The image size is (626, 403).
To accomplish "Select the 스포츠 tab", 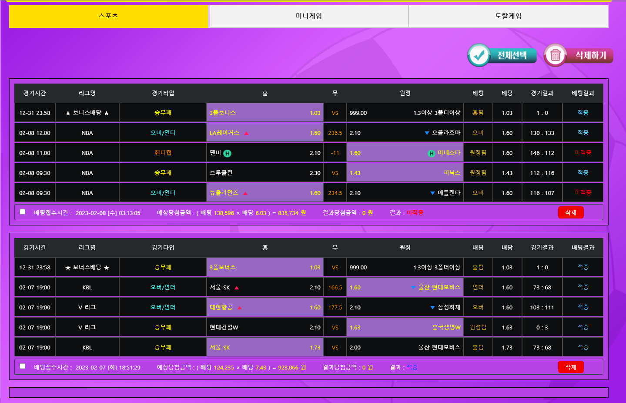I will point(109,17).
